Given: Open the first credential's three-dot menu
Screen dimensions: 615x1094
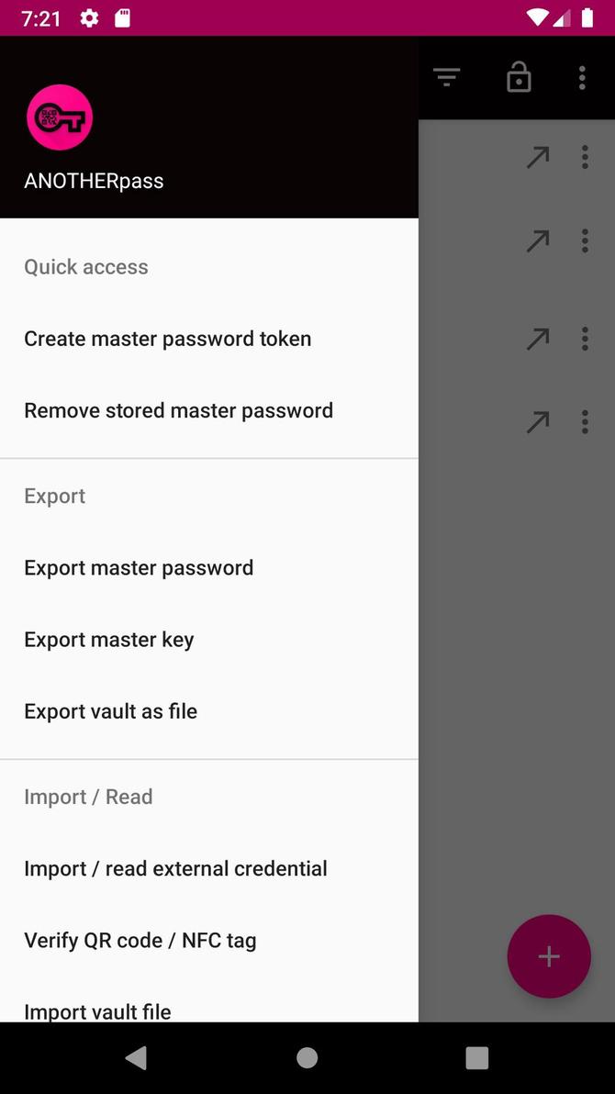Looking at the screenshot, I should tap(585, 157).
